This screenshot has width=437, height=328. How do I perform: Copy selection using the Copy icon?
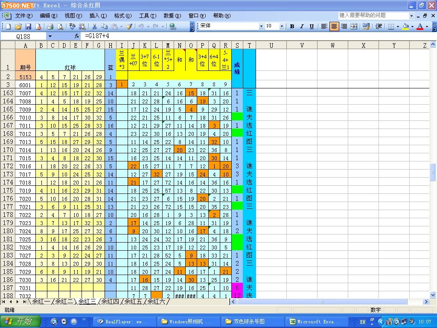click(x=104, y=26)
